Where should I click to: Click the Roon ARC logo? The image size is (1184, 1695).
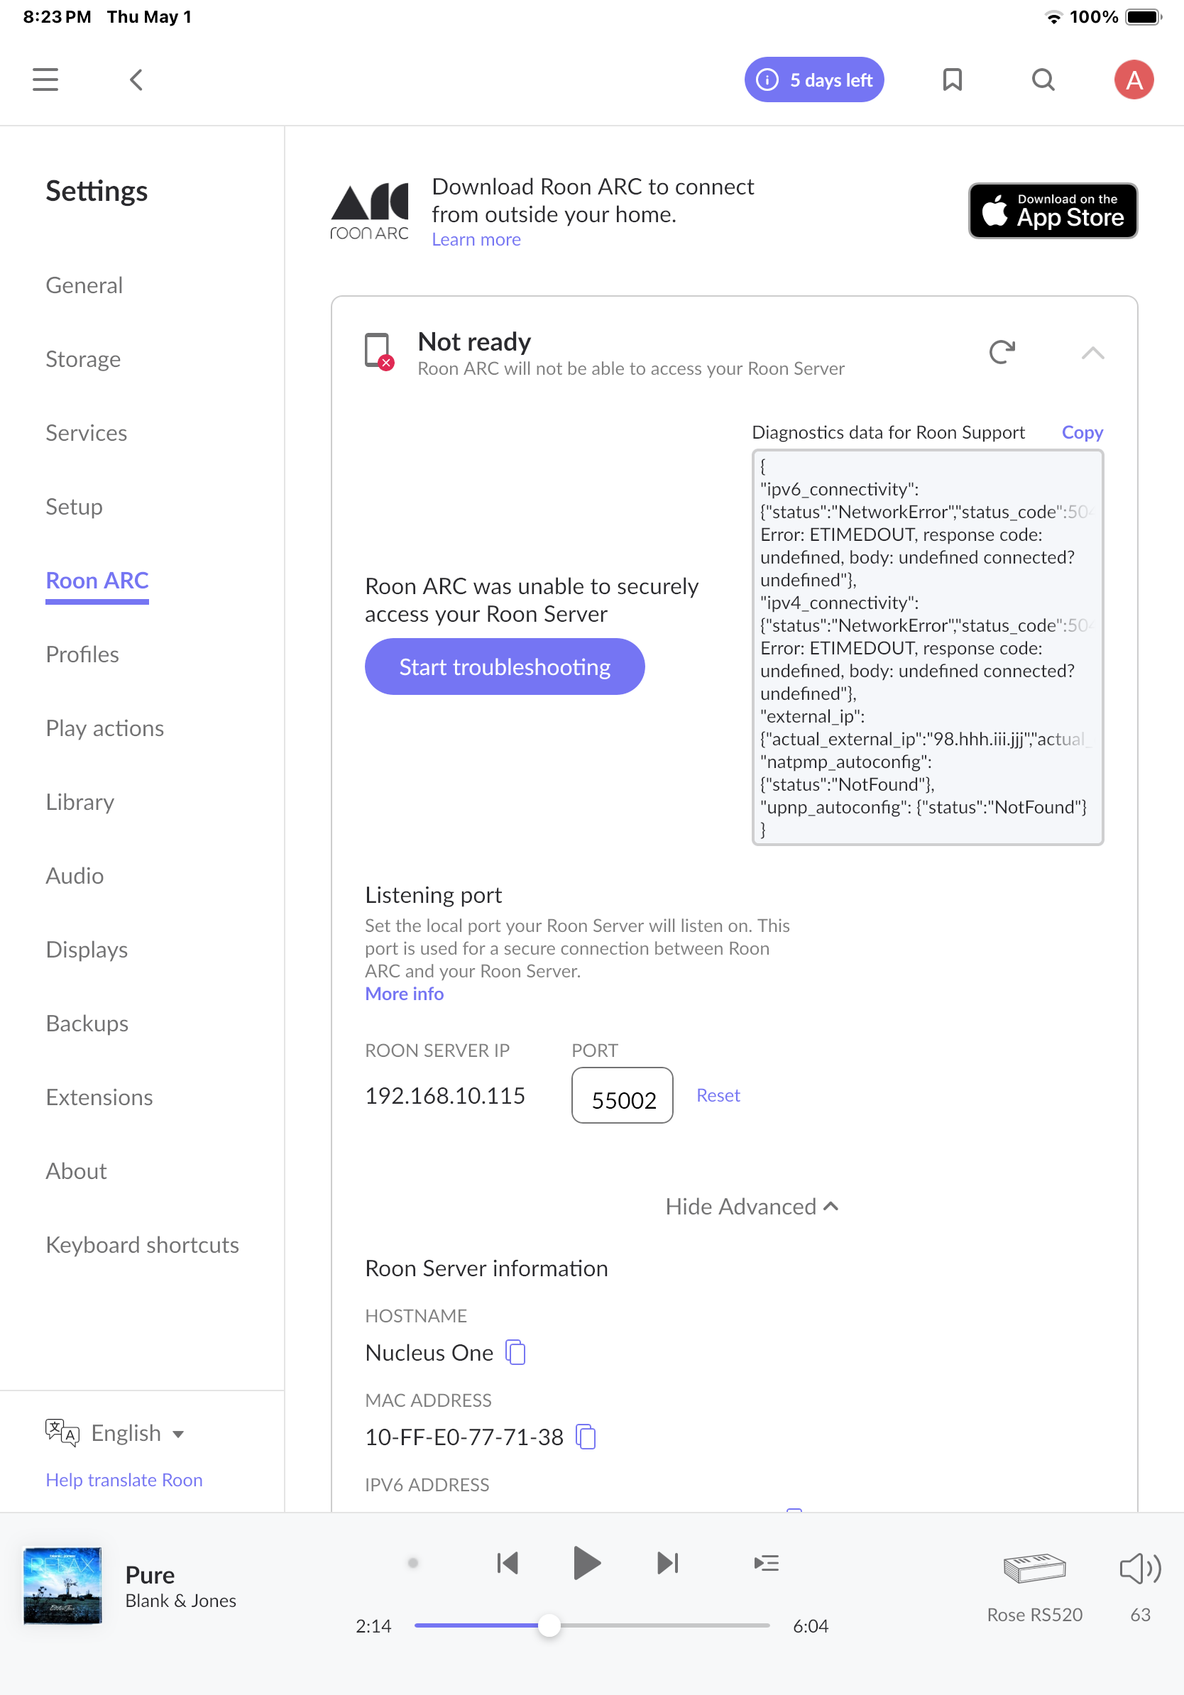click(369, 212)
